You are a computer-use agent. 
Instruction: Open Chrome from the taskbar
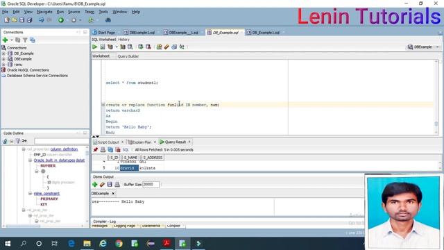click(119, 244)
